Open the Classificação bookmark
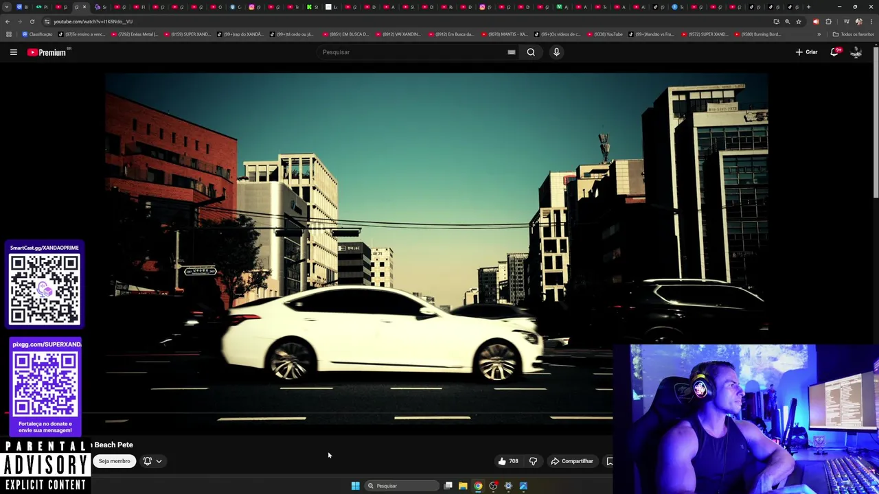This screenshot has height=494, width=879. click(37, 34)
